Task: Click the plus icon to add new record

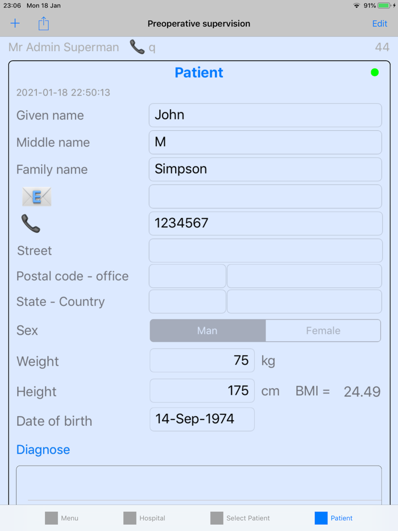Action: (15, 23)
